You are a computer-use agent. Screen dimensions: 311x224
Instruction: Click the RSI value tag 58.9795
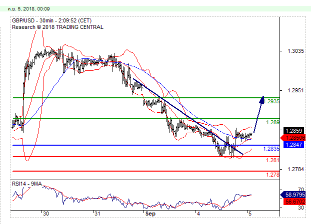(293, 195)
